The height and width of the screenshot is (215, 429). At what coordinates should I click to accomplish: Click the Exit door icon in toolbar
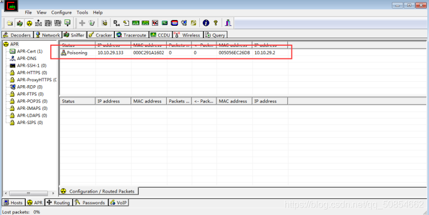(x=228, y=23)
